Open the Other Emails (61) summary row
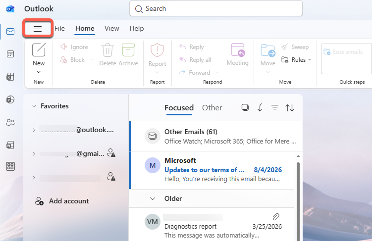The width and height of the screenshot is (372, 241). [216, 136]
